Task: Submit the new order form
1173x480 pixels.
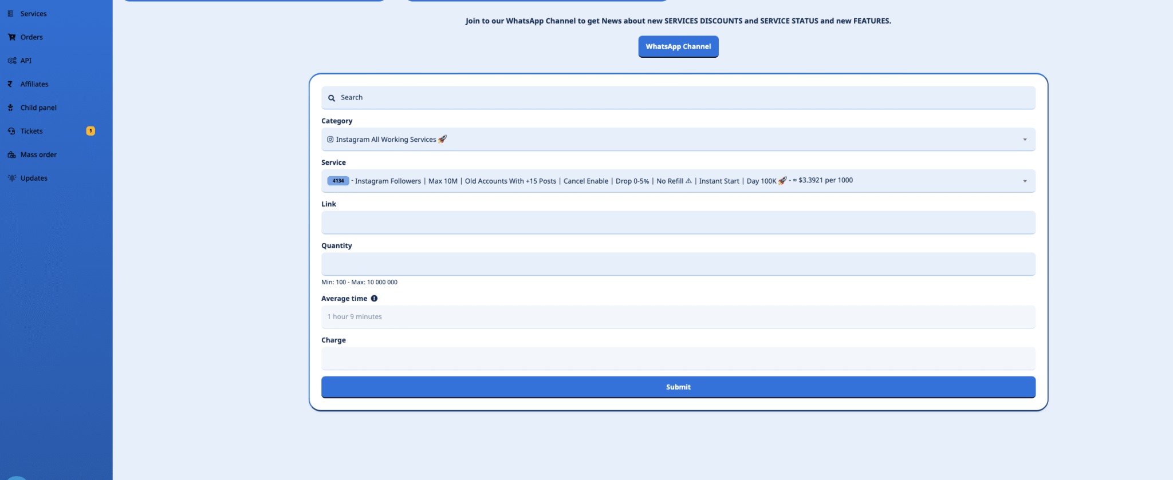Action: (x=678, y=387)
